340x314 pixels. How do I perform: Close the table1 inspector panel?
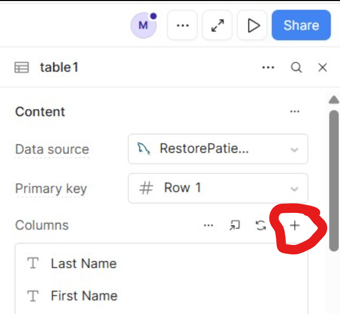[323, 67]
